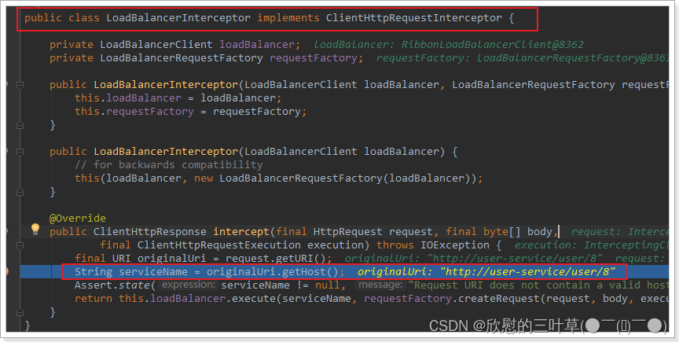
Task: Click the @Override annotation
Action: [x=78, y=218]
